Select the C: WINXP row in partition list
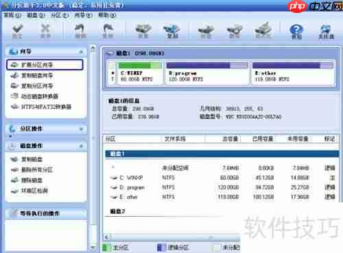Screen dimensions: 343x253 pos(222,178)
